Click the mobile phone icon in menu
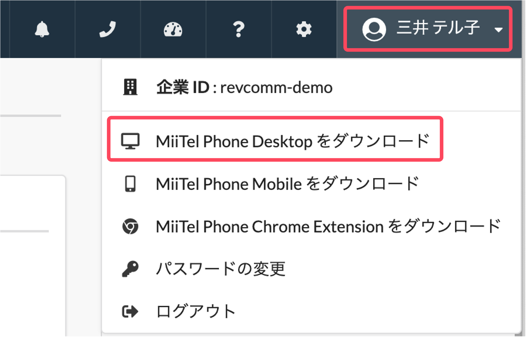This screenshot has height=337, width=526. click(130, 184)
